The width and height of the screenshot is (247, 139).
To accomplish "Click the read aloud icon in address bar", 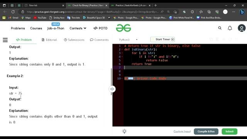I will point(162,12).
